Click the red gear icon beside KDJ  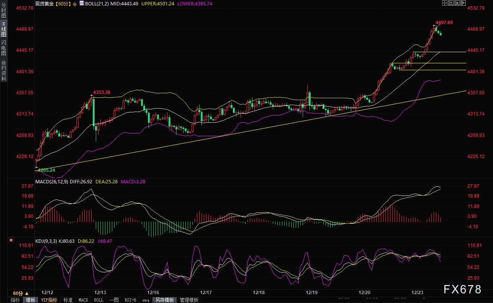tap(11, 240)
